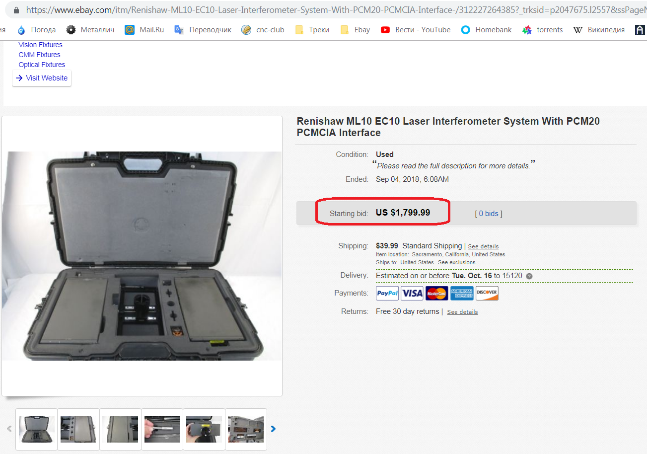Click the Vision Fixtures link
Screen dimensions: 647x454
tap(40, 45)
